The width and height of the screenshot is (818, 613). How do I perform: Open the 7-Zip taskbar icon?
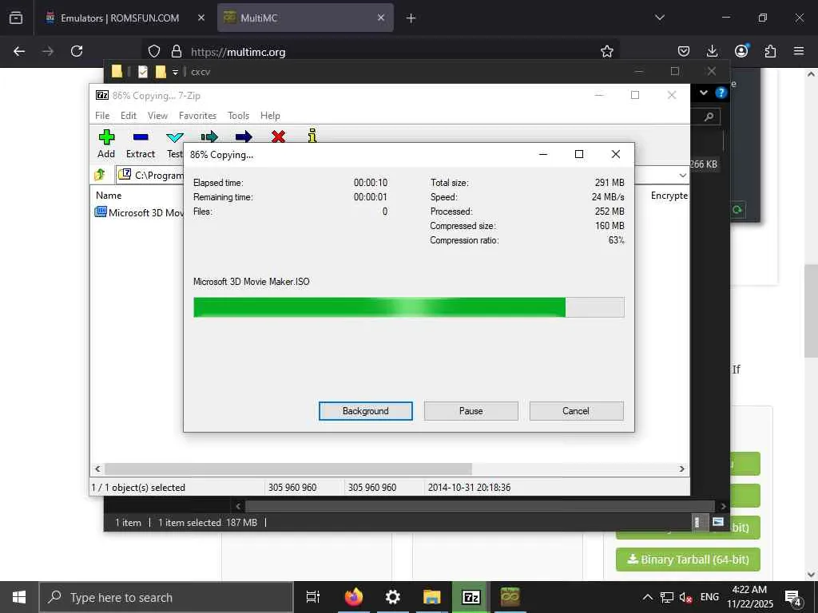click(x=471, y=597)
